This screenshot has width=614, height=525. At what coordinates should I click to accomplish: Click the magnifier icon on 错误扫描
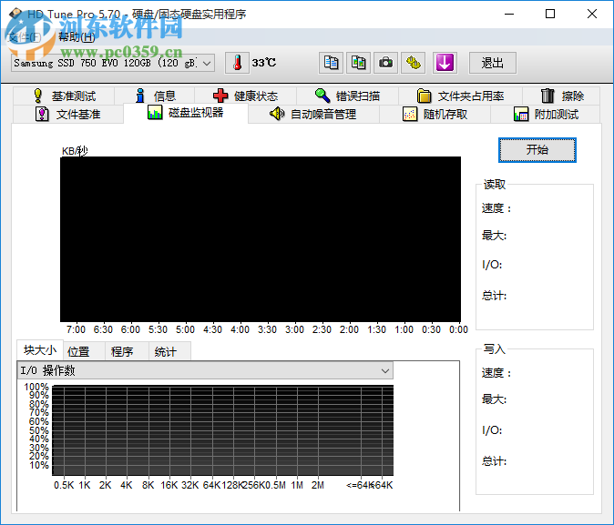tap(322, 96)
